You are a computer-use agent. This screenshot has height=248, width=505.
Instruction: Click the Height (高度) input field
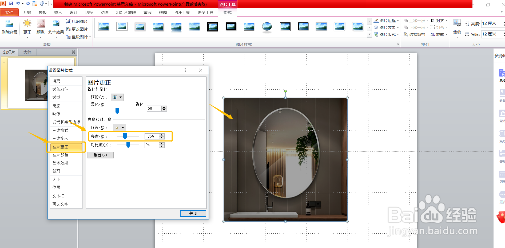(x=492, y=23)
